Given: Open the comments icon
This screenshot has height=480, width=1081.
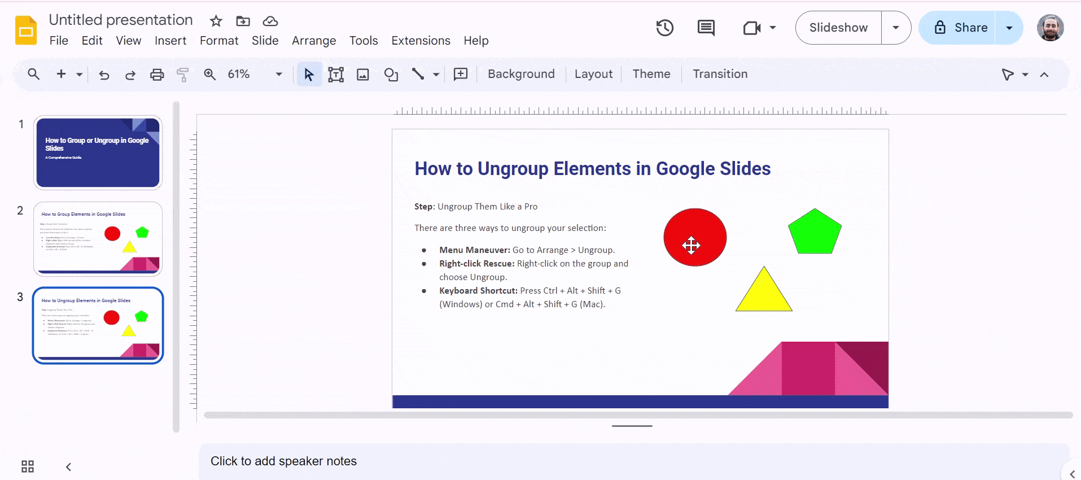Looking at the screenshot, I should pyautogui.click(x=706, y=28).
